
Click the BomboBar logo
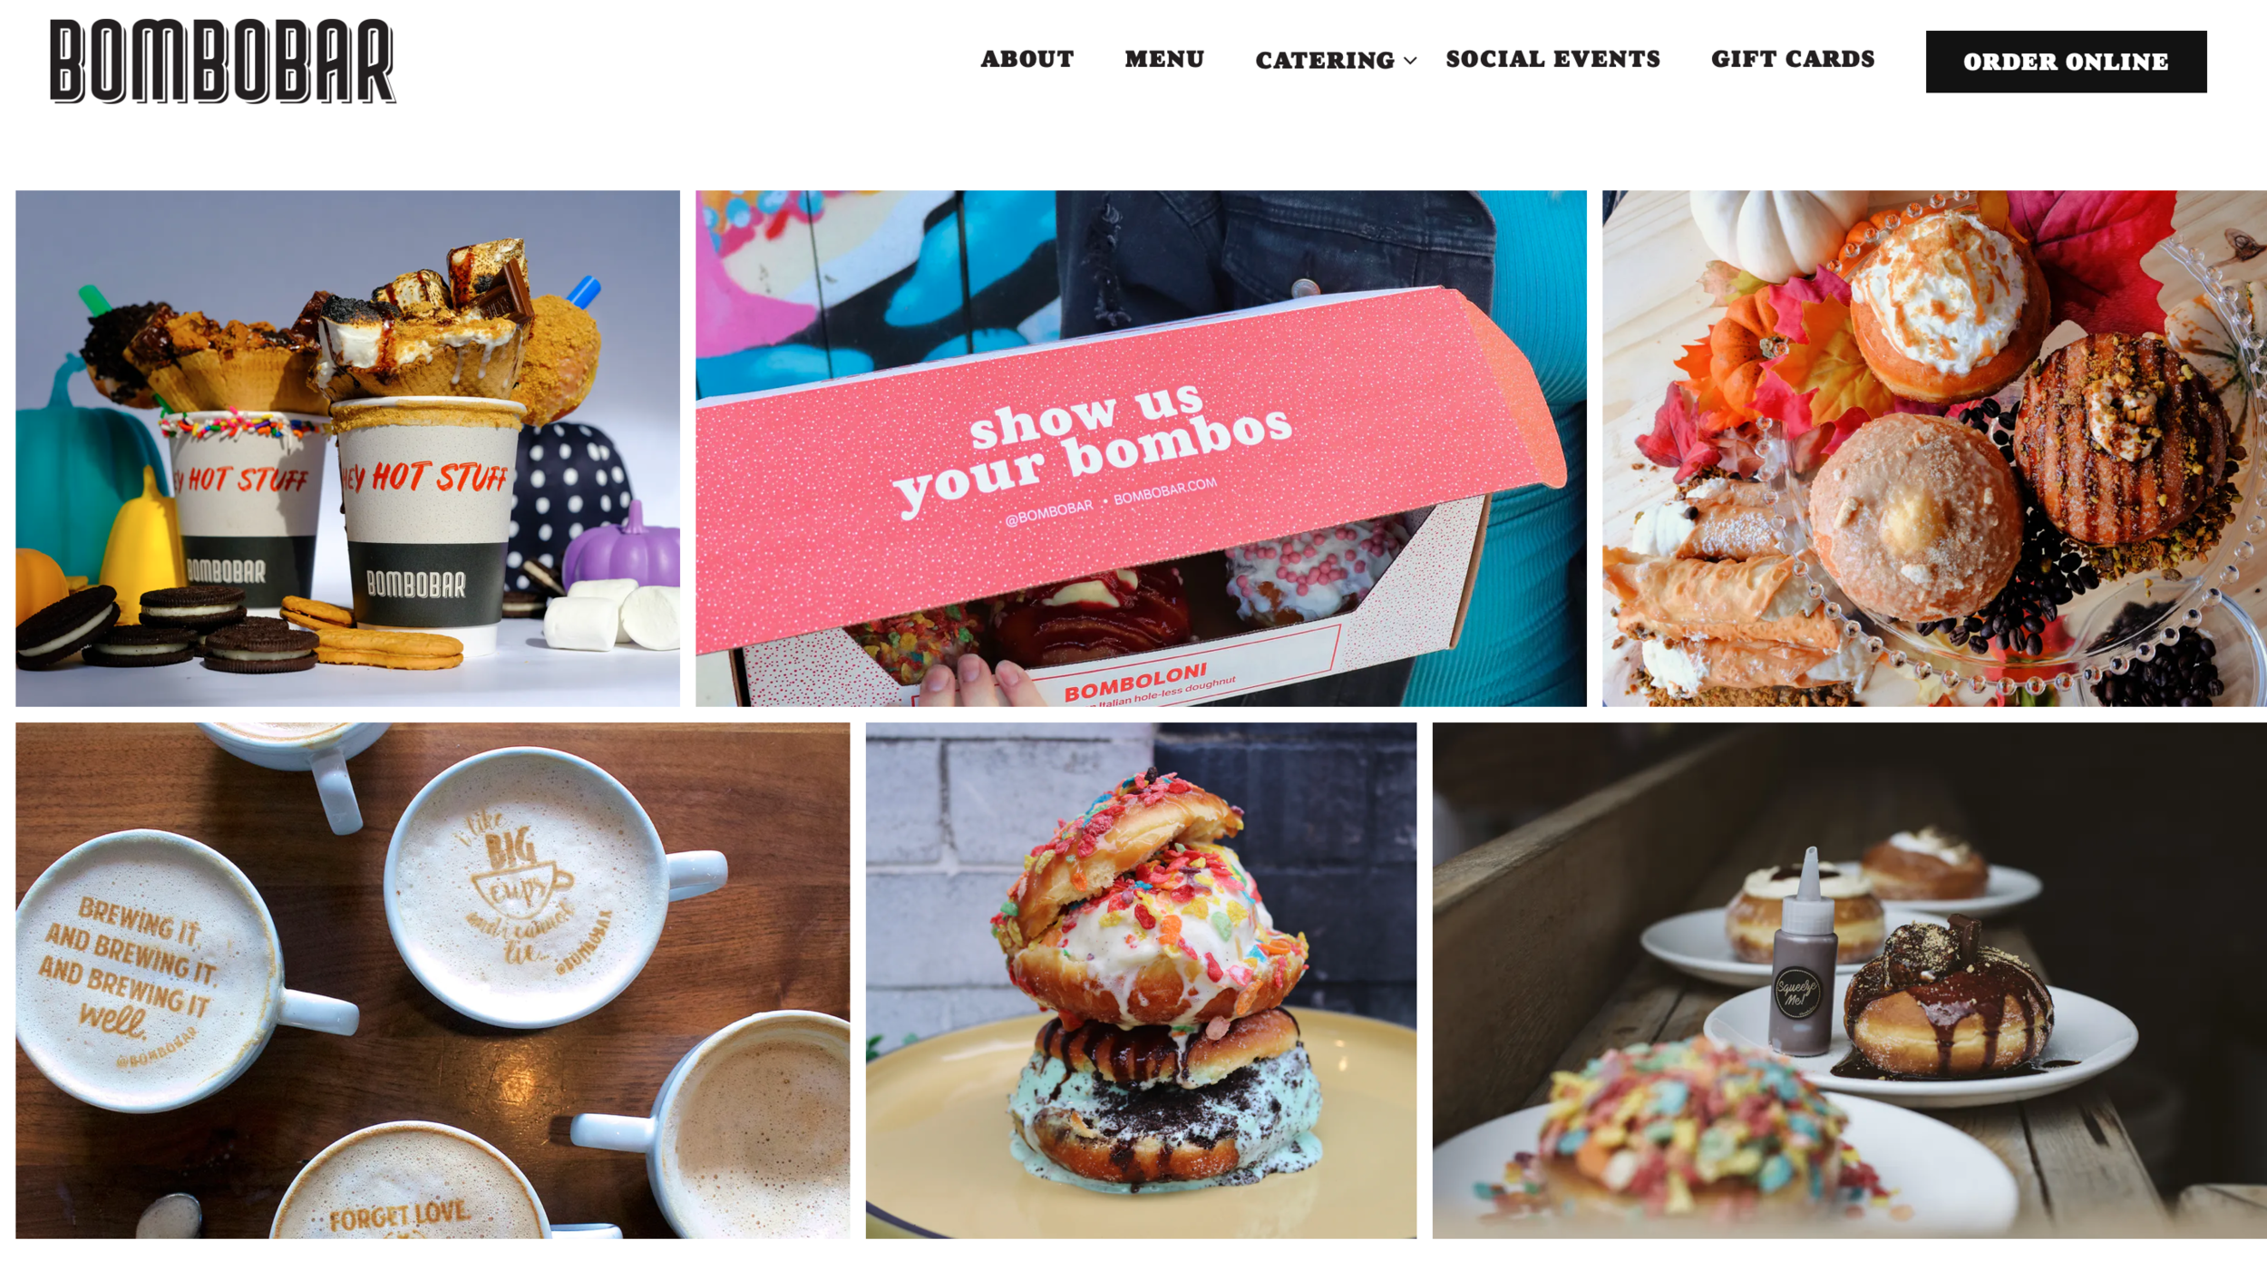point(223,61)
